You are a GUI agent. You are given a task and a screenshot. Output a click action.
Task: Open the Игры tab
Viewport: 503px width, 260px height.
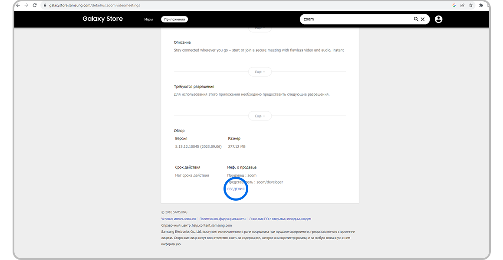148,19
